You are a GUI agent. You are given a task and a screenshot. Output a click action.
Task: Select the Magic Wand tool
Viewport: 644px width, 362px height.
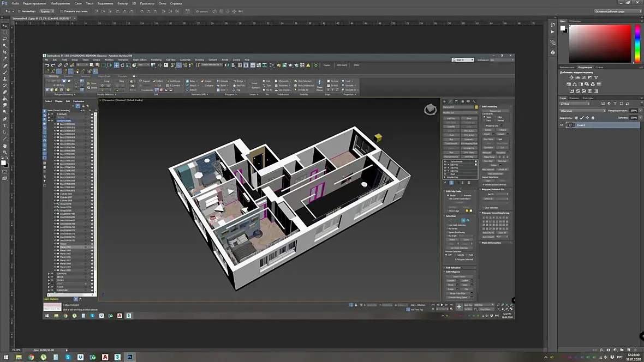tap(5, 46)
